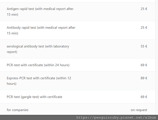Click the text 15 min under Antibody test
This screenshot has width=158, height=120.
12,33
